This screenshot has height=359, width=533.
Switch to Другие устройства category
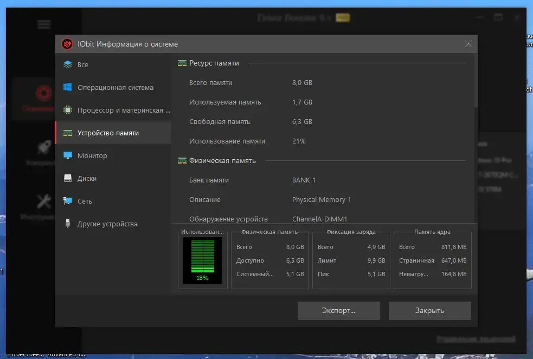(113, 224)
